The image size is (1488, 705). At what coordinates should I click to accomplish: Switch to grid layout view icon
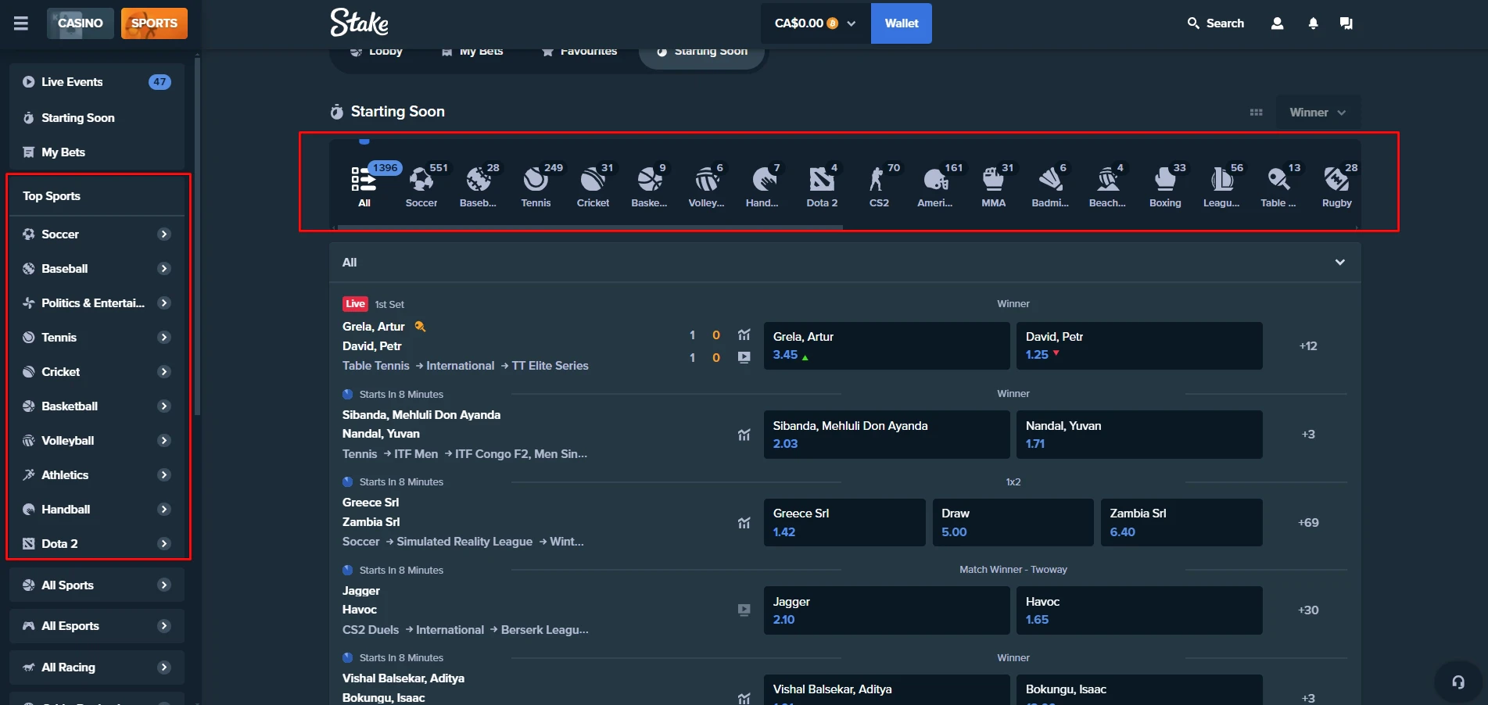[x=1256, y=113]
